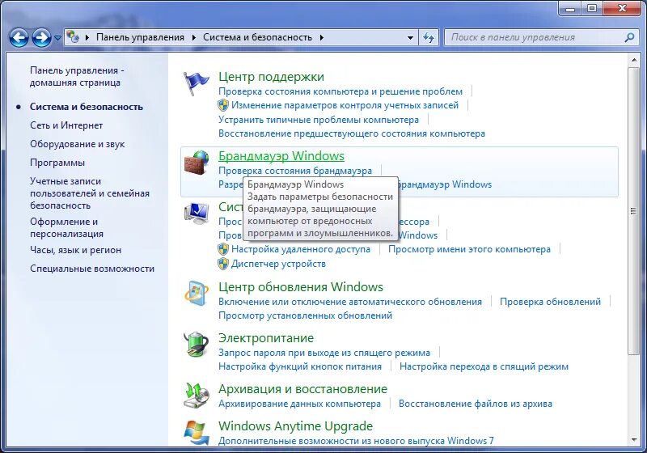The image size is (647, 453).
Task: Expand arrow after Система и безопасность breadcrumb
Action: click(x=321, y=37)
